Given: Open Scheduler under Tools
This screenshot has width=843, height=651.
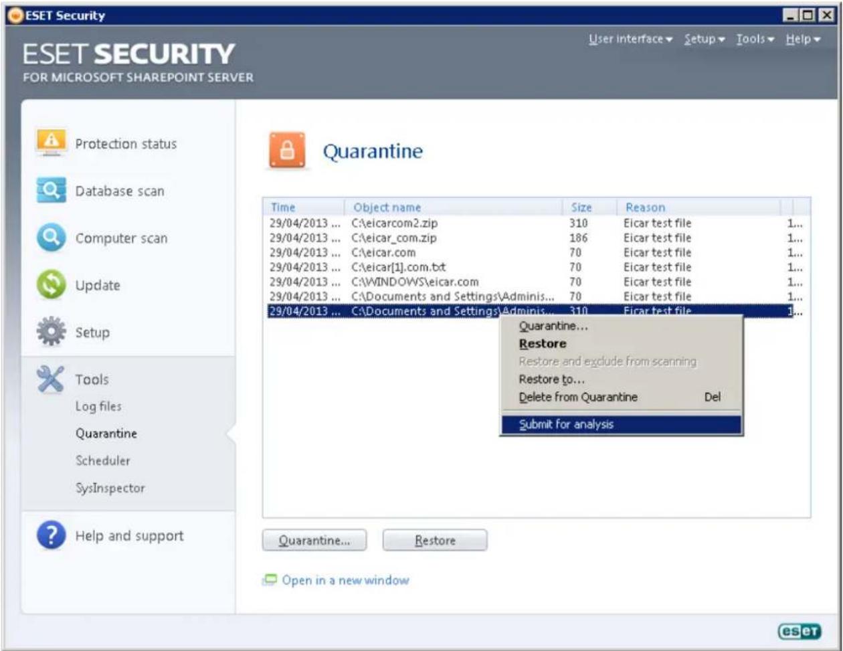Looking at the screenshot, I should tap(103, 461).
